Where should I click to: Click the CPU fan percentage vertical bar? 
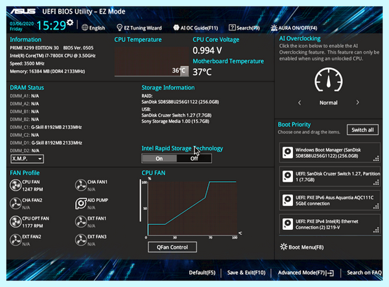coord(141,200)
